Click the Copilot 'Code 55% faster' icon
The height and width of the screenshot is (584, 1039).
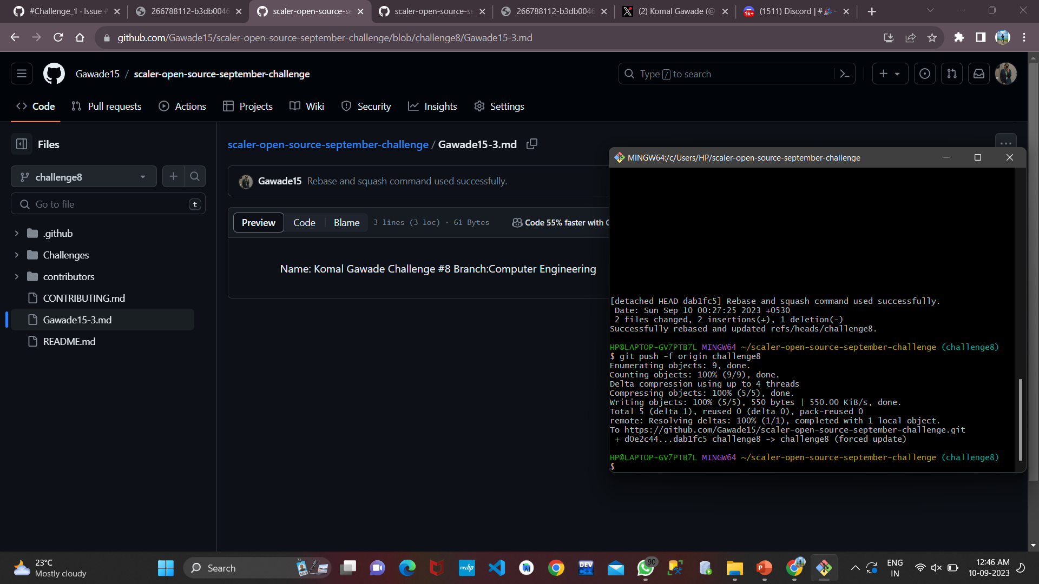pyautogui.click(x=517, y=222)
